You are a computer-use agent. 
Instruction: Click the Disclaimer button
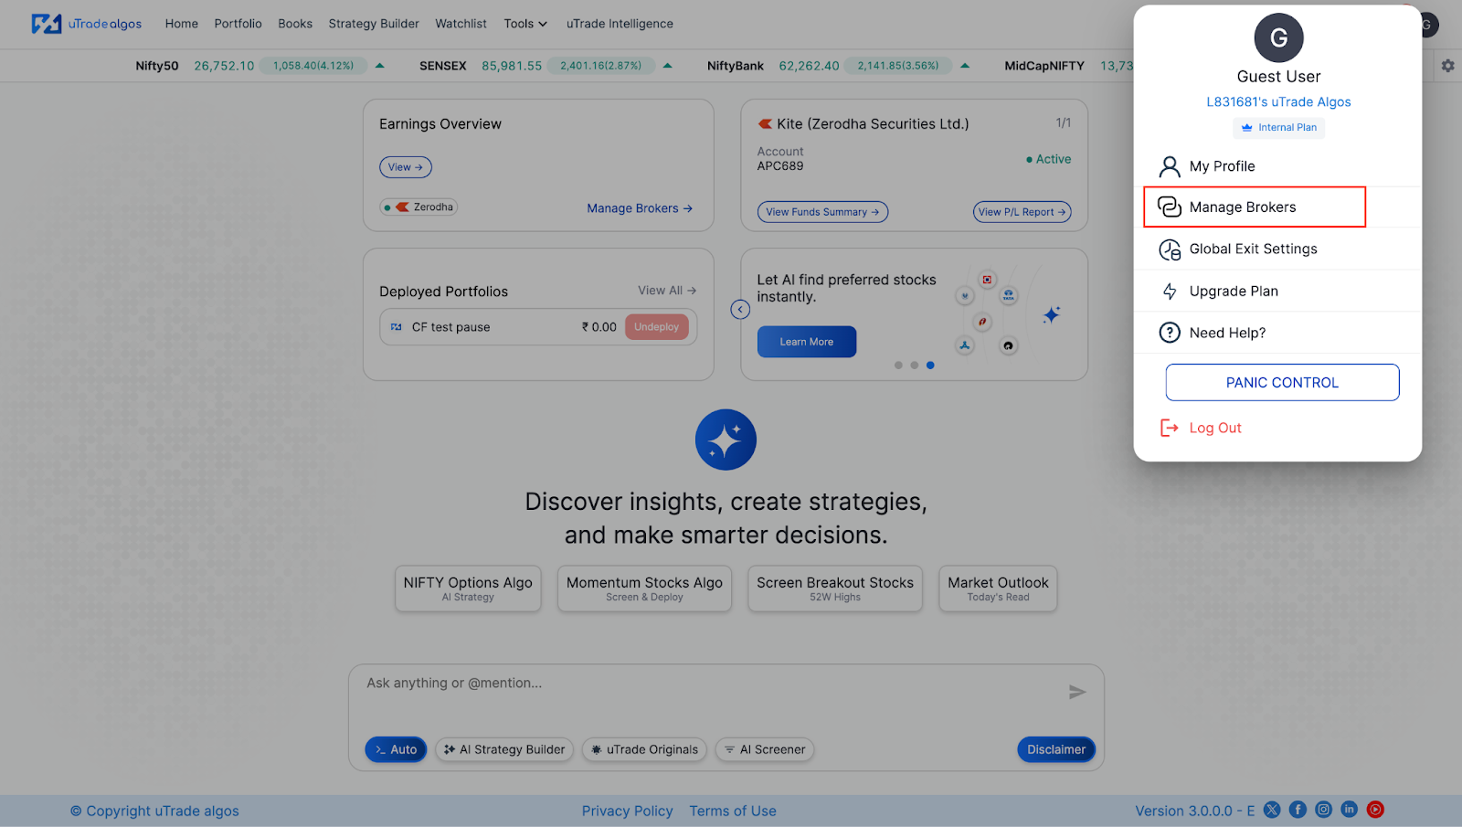1056,749
